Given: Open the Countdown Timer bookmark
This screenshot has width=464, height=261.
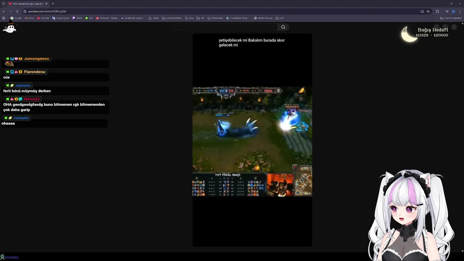Looking at the screenshot, I should tap(237, 18).
